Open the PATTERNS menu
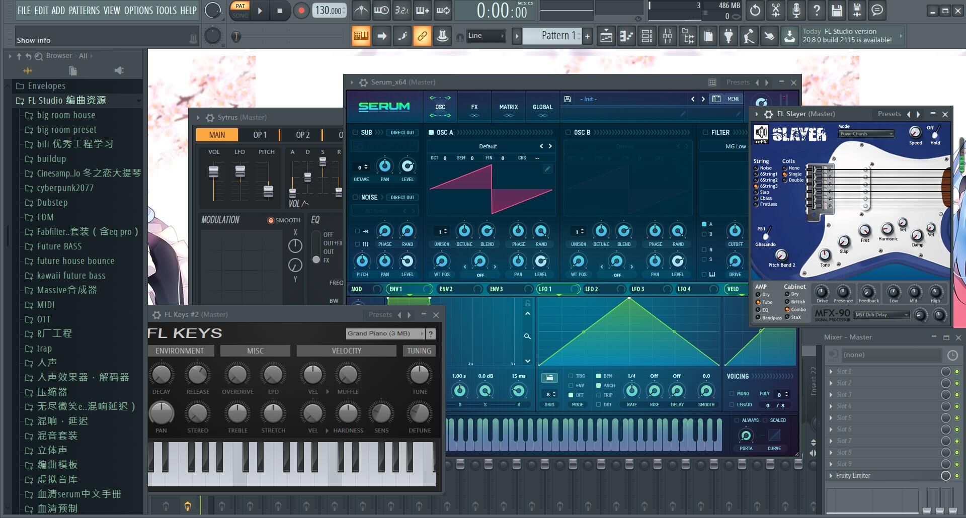Image resolution: width=966 pixels, height=518 pixels. tap(84, 10)
